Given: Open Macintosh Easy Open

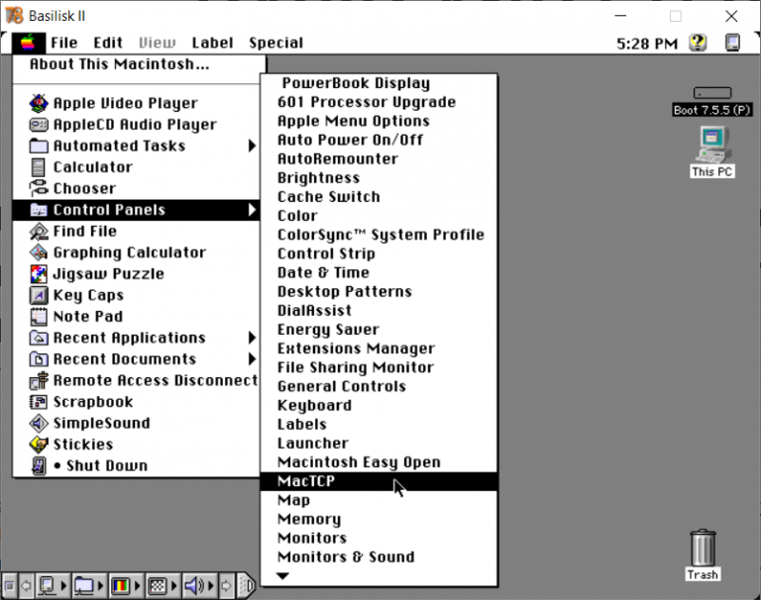Looking at the screenshot, I should 379,462.
